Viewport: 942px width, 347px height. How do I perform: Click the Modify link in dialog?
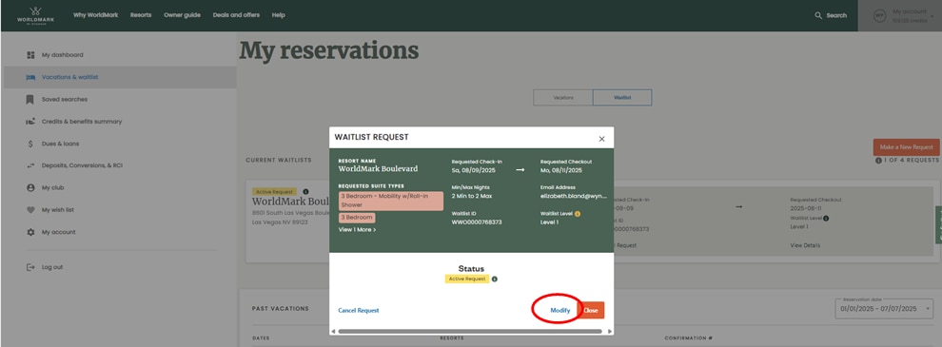click(559, 310)
